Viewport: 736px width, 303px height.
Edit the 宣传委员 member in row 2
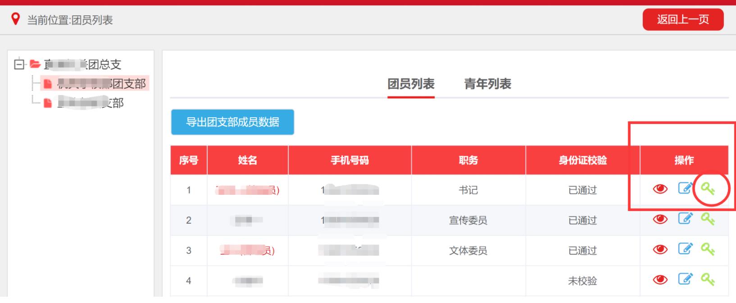[x=685, y=219]
